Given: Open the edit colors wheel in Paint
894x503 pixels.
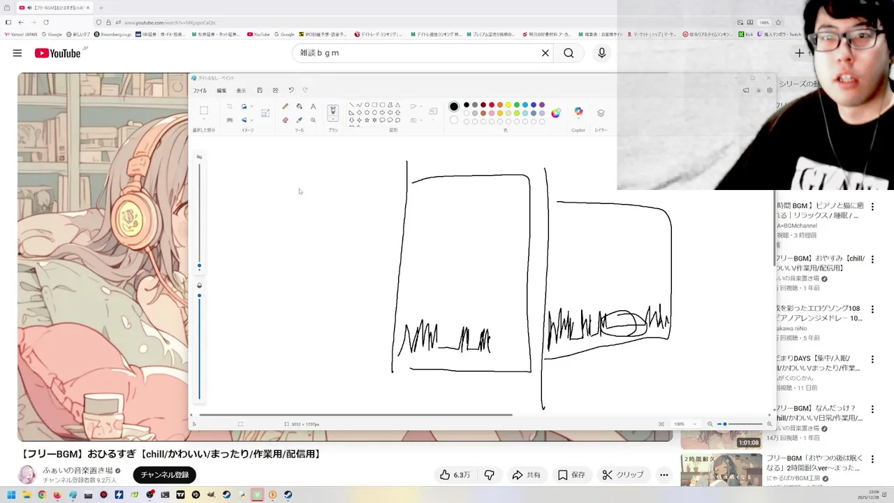Looking at the screenshot, I should [x=556, y=113].
